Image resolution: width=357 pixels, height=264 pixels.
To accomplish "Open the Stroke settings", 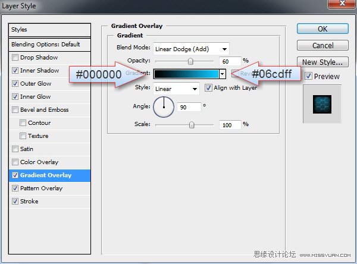I will point(29,202).
